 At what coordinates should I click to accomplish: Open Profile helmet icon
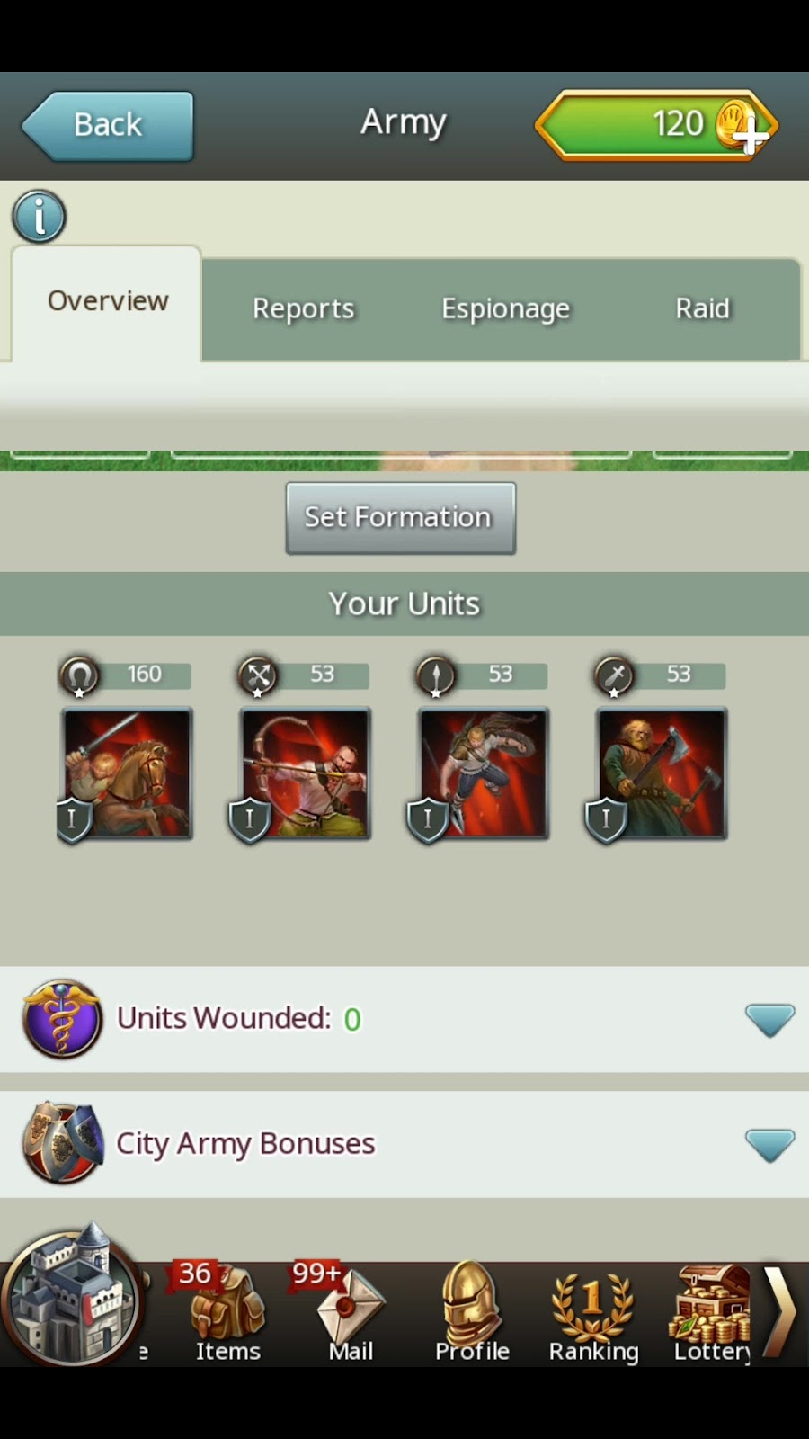pos(472,1313)
